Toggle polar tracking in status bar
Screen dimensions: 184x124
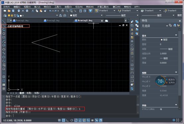pyautogui.click(x=72, y=120)
